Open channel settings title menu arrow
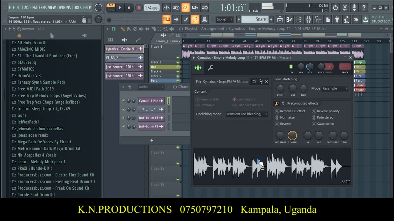 [x=194, y=58]
